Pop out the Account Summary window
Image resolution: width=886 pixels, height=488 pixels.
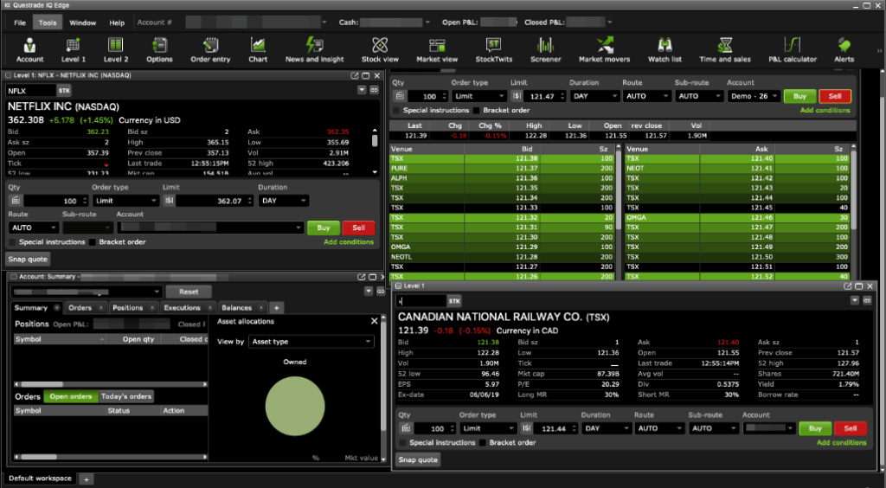[x=362, y=277]
